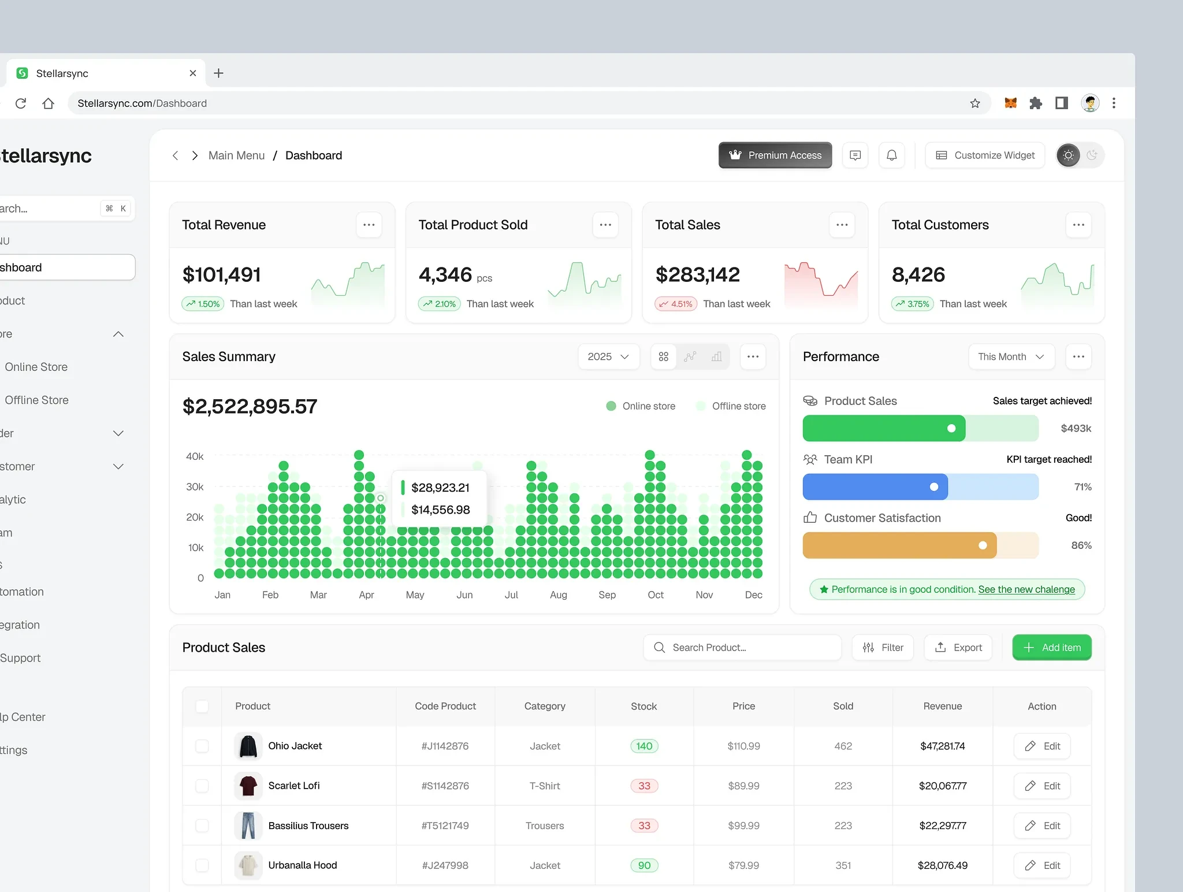Bookmark page with the star icon

(975, 103)
